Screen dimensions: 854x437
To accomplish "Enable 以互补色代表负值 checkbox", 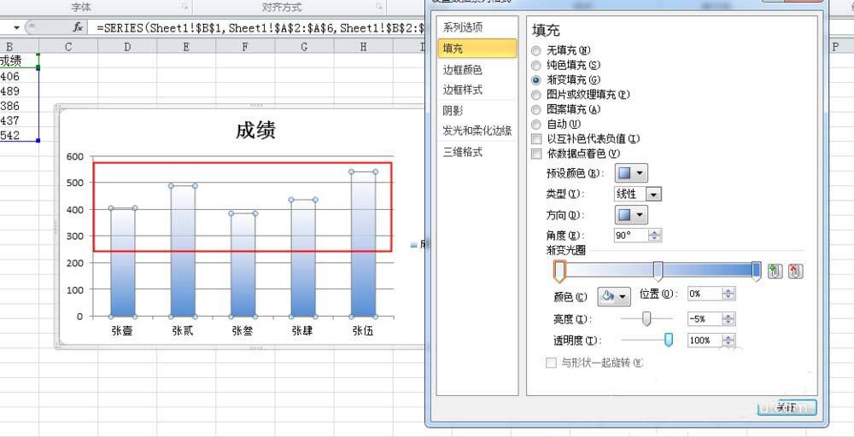I will pyautogui.click(x=537, y=139).
